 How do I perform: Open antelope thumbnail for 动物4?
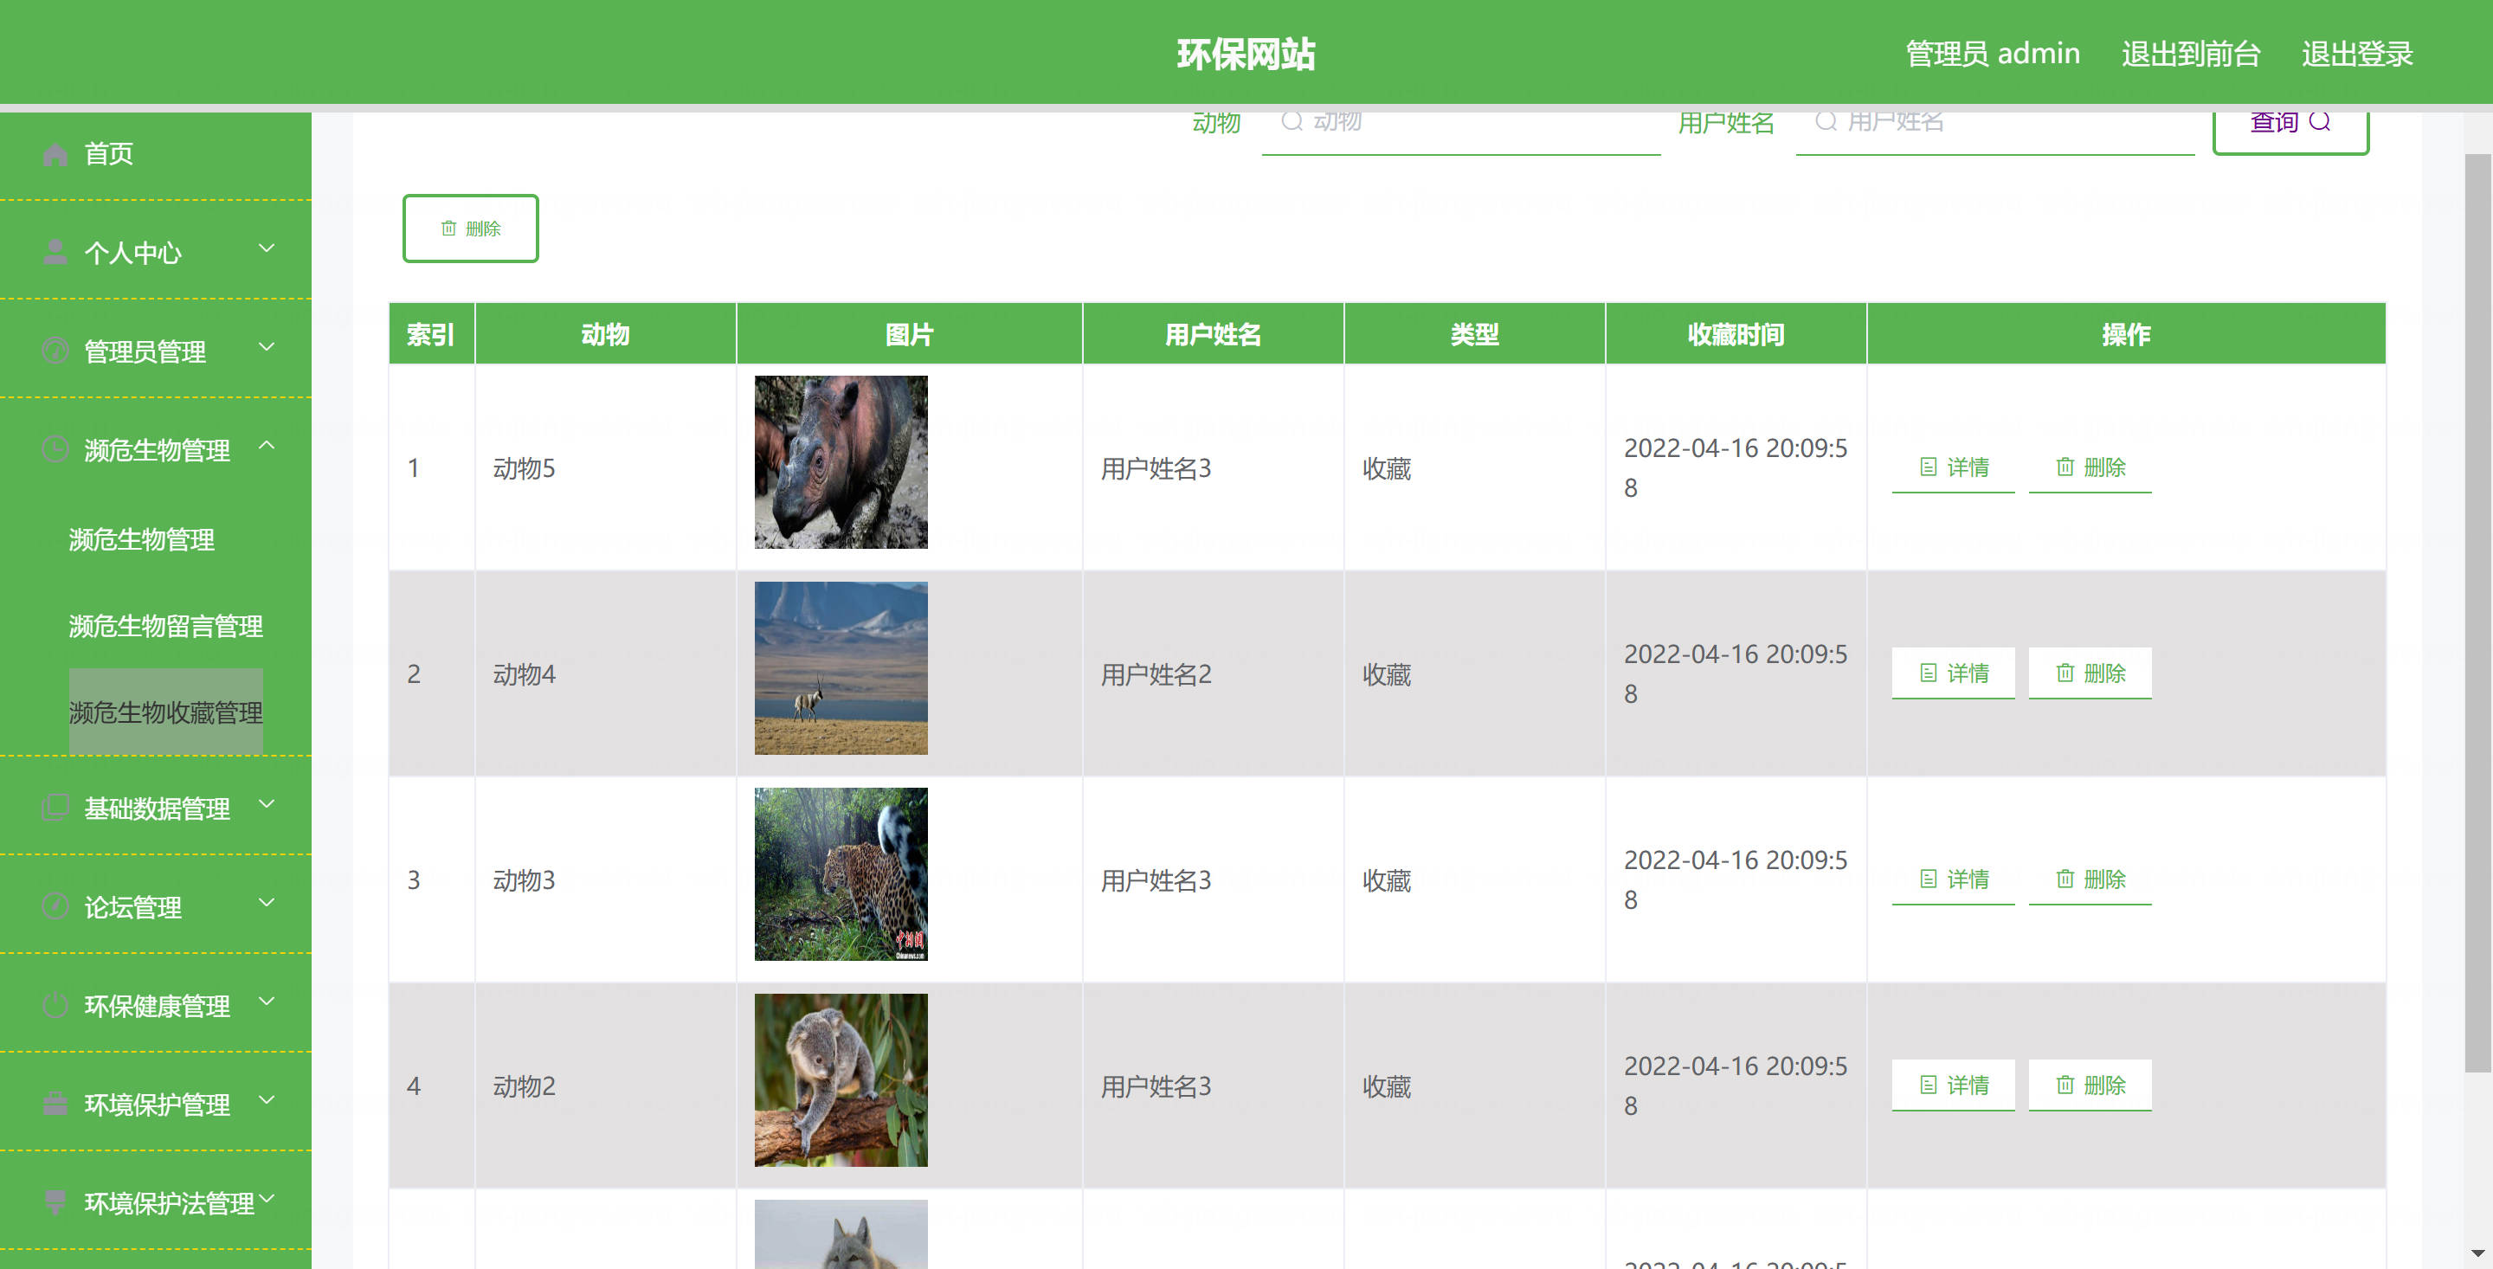tap(841, 668)
